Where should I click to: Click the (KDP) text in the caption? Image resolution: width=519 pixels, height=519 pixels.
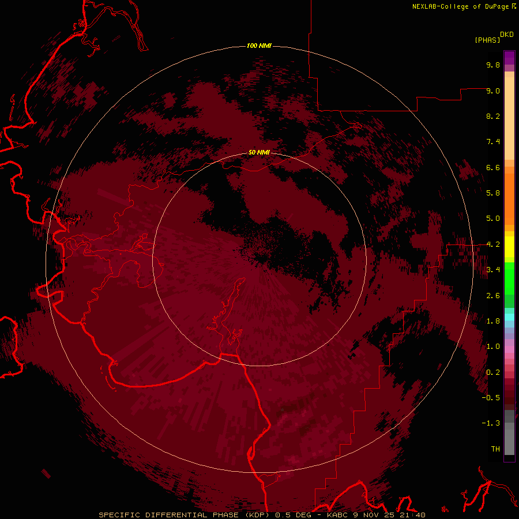[x=258, y=515]
